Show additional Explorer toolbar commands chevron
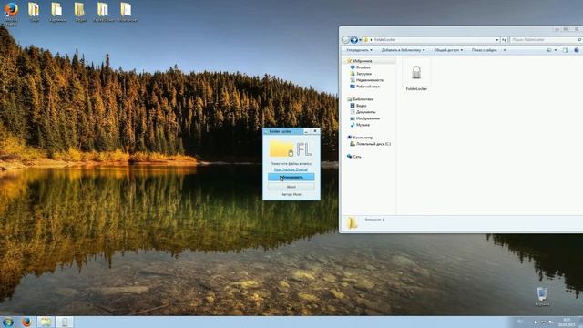Image resolution: width=583 pixels, height=328 pixels. coord(505,50)
